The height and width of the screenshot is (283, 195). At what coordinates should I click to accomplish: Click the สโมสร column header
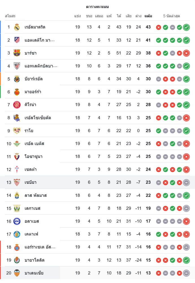10,16
